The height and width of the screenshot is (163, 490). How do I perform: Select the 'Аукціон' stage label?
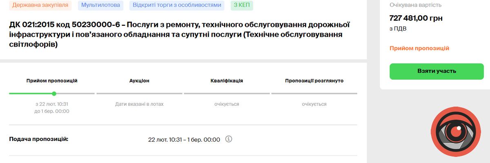(139, 80)
